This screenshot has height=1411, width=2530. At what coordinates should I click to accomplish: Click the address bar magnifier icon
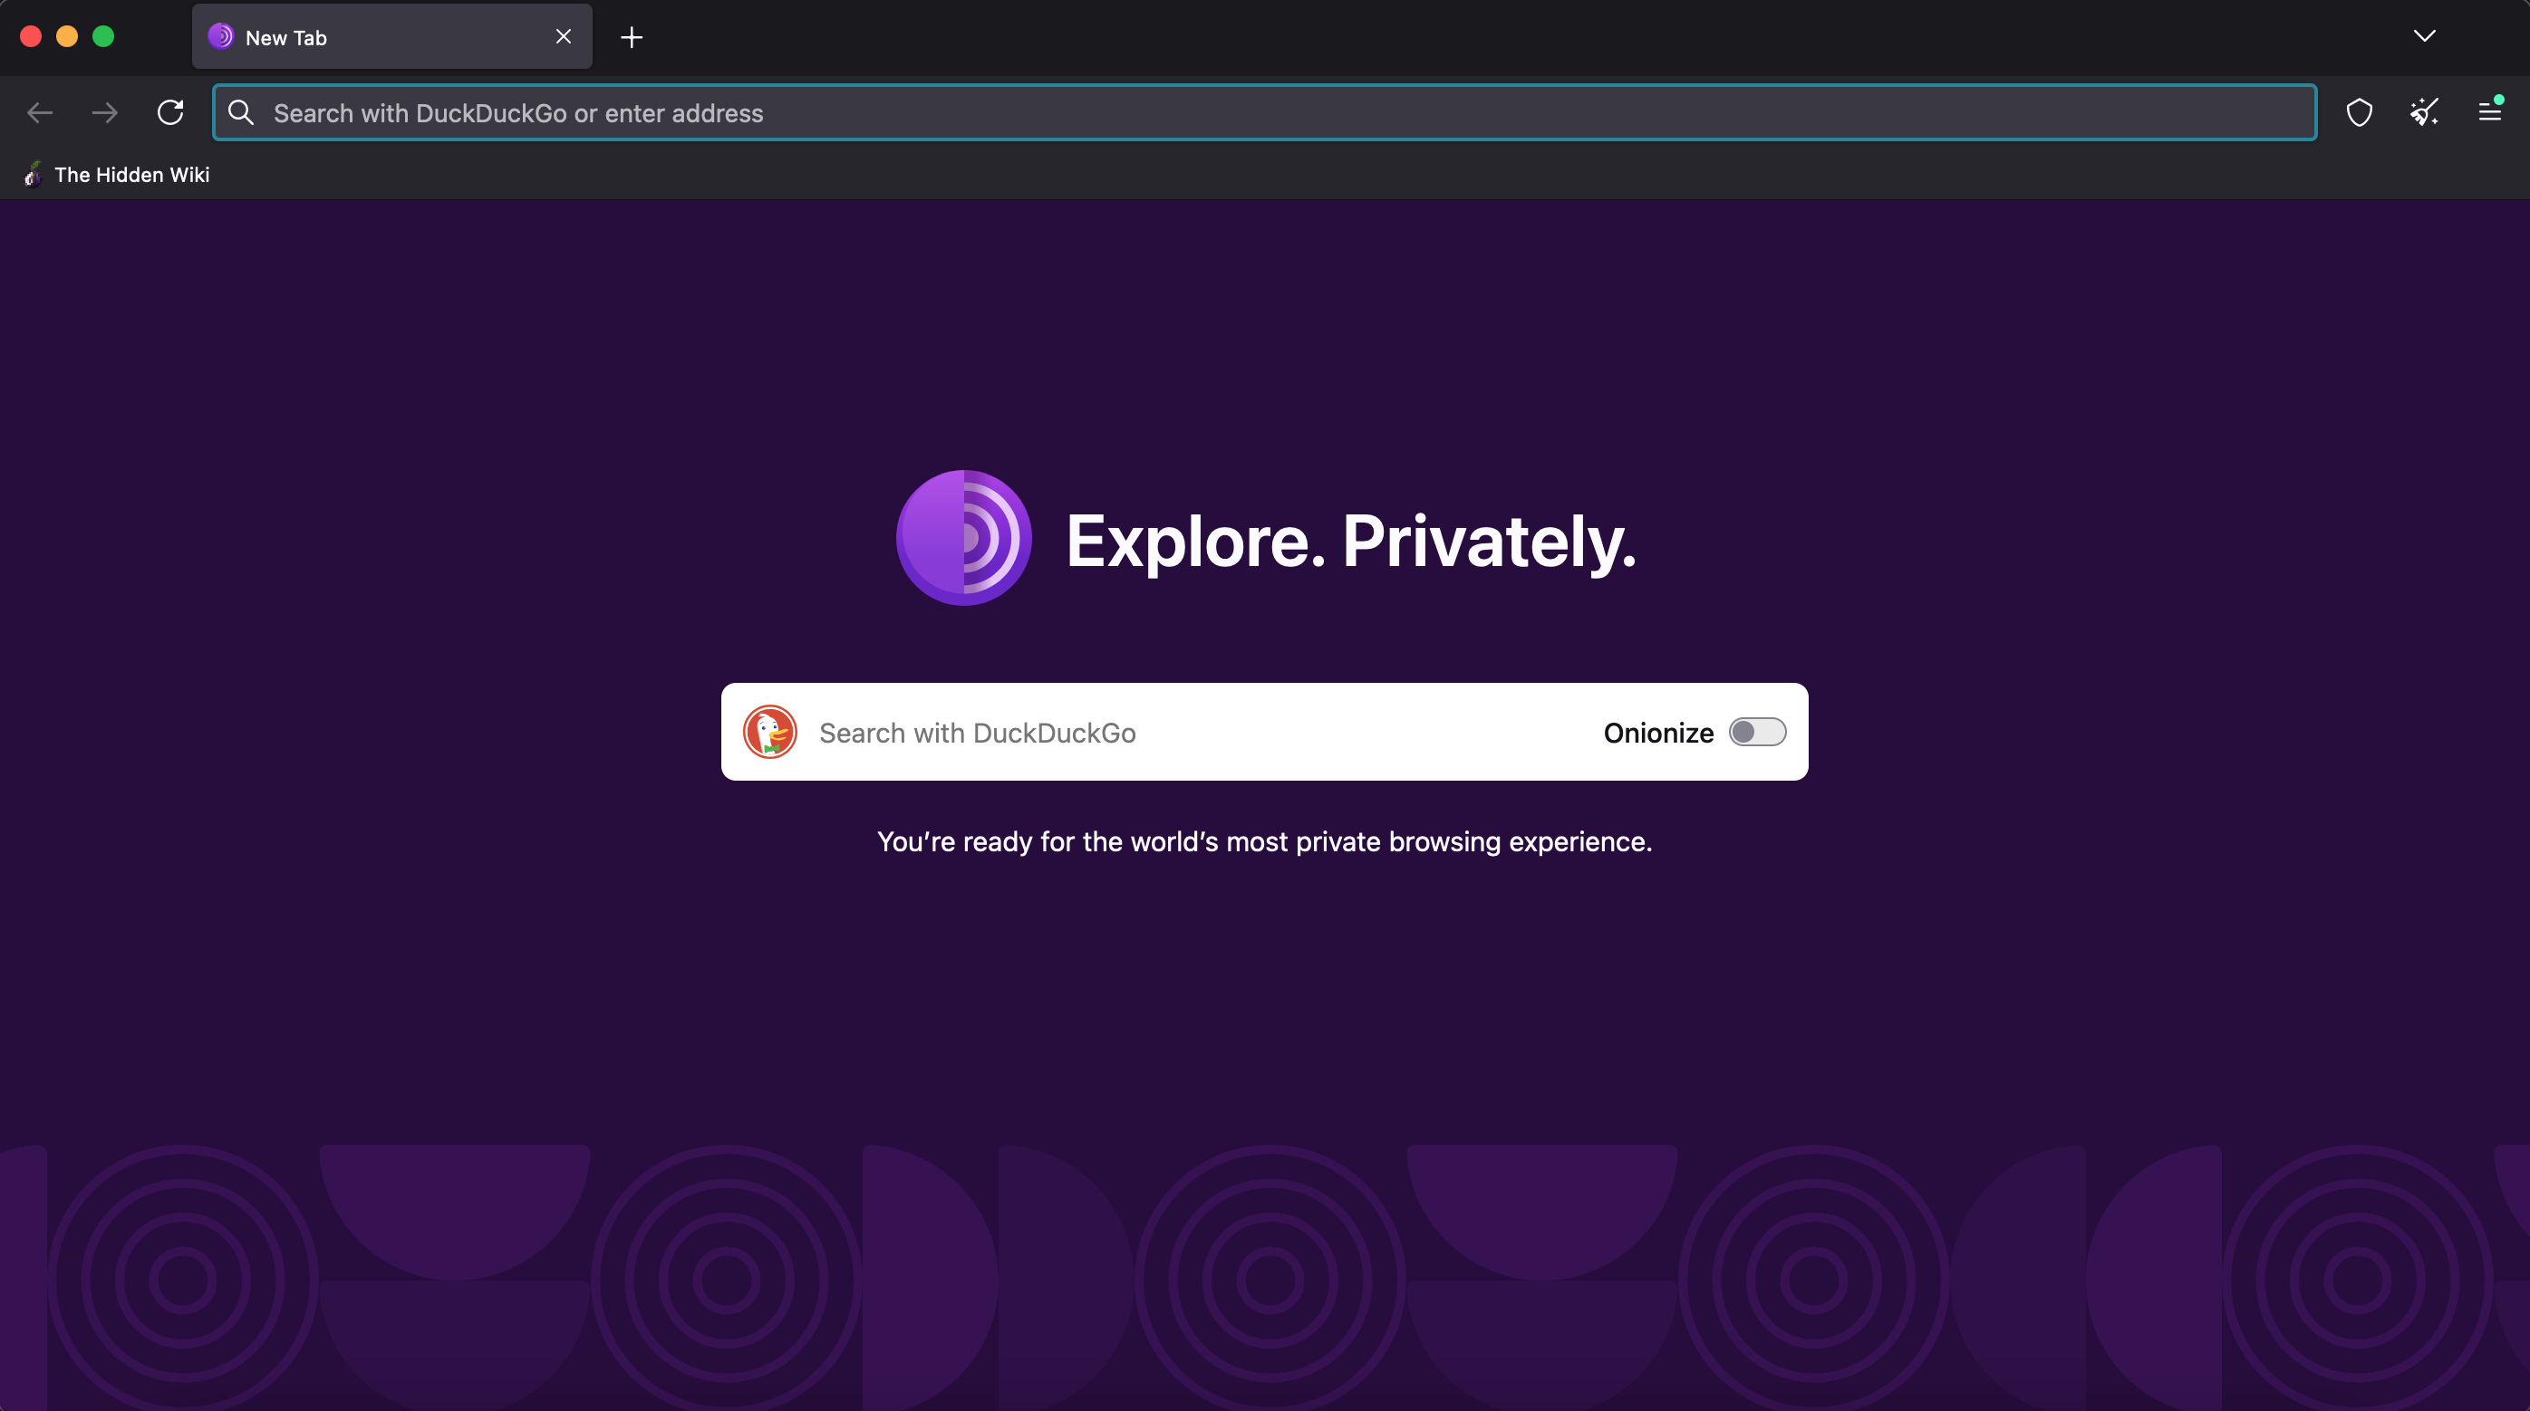click(x=241, y=113)
